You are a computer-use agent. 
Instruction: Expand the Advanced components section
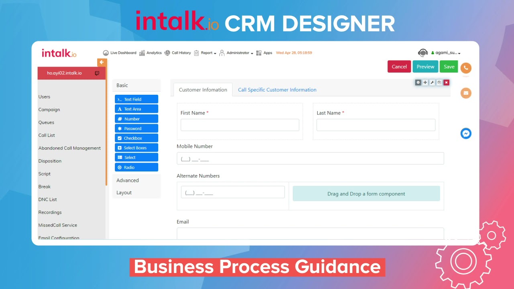pos(137,180)
